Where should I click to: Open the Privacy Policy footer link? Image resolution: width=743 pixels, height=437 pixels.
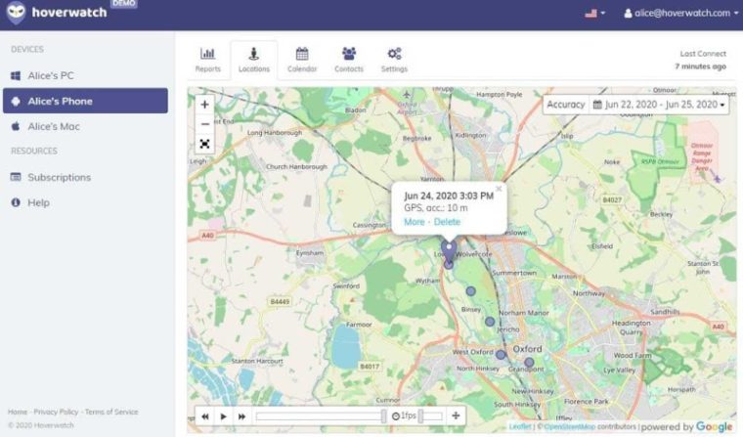(x=56, y=412)
